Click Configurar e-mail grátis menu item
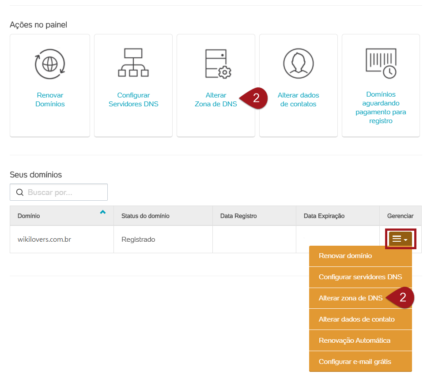This screenshot has width=431, height=382. point(355,362)
